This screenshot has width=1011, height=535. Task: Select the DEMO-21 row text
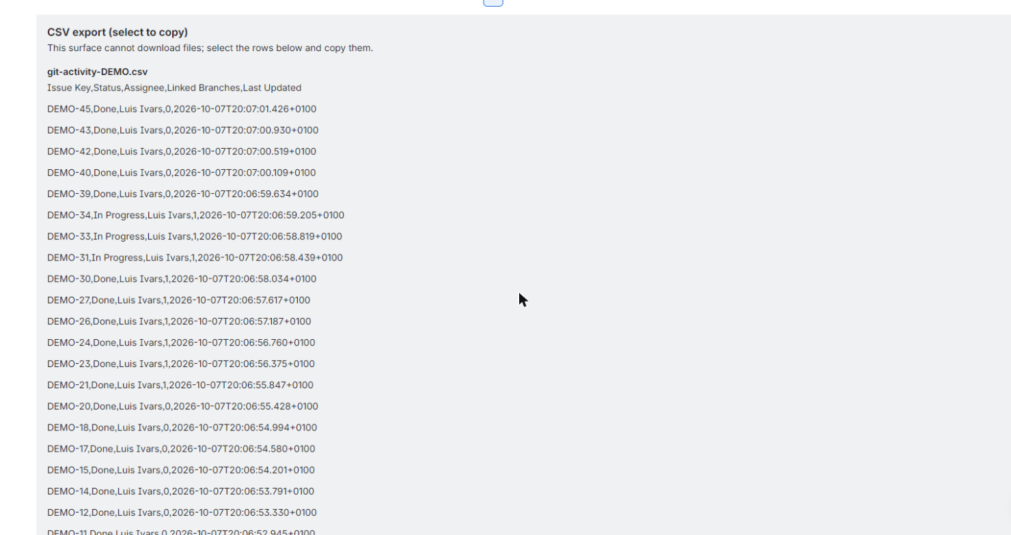pyautogui.click(x=180, y=384)
